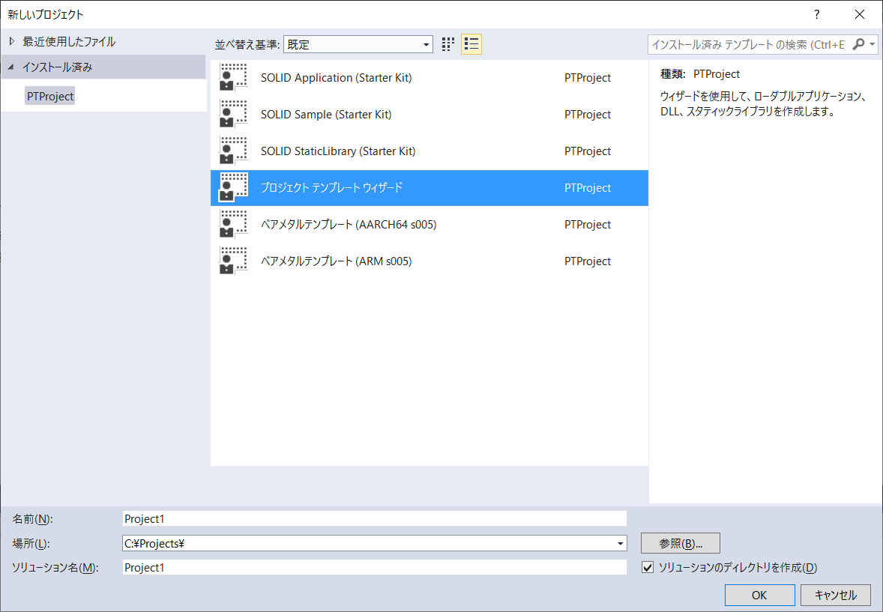Switch to small icons grid view

448,44
